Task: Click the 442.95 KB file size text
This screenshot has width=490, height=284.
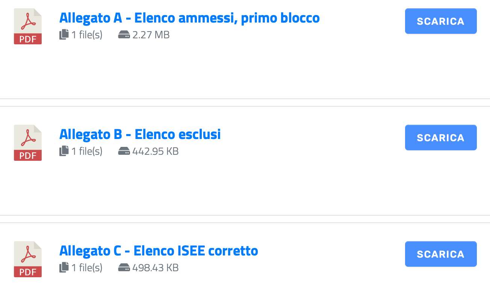Action: point(156,151)
